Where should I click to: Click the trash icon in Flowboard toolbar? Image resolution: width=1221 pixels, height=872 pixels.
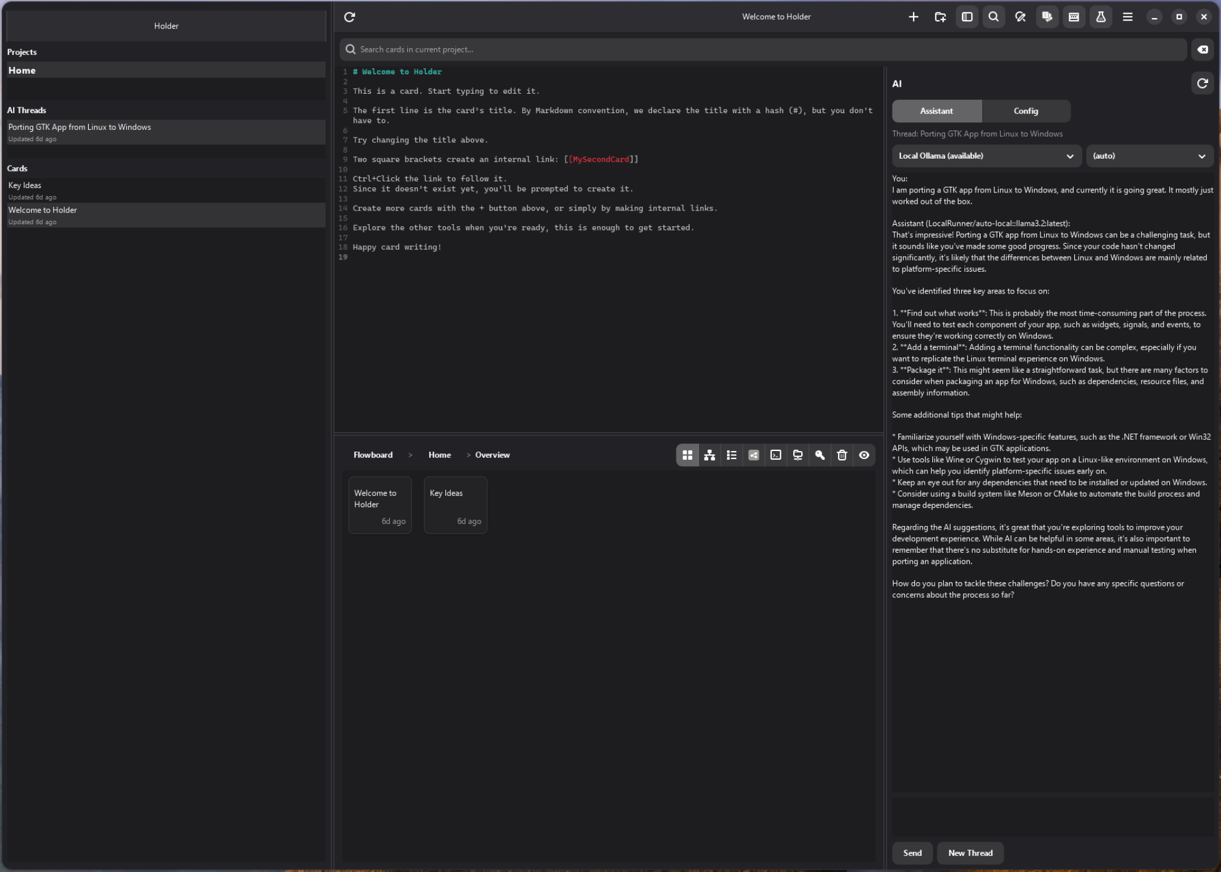[842, 455]
